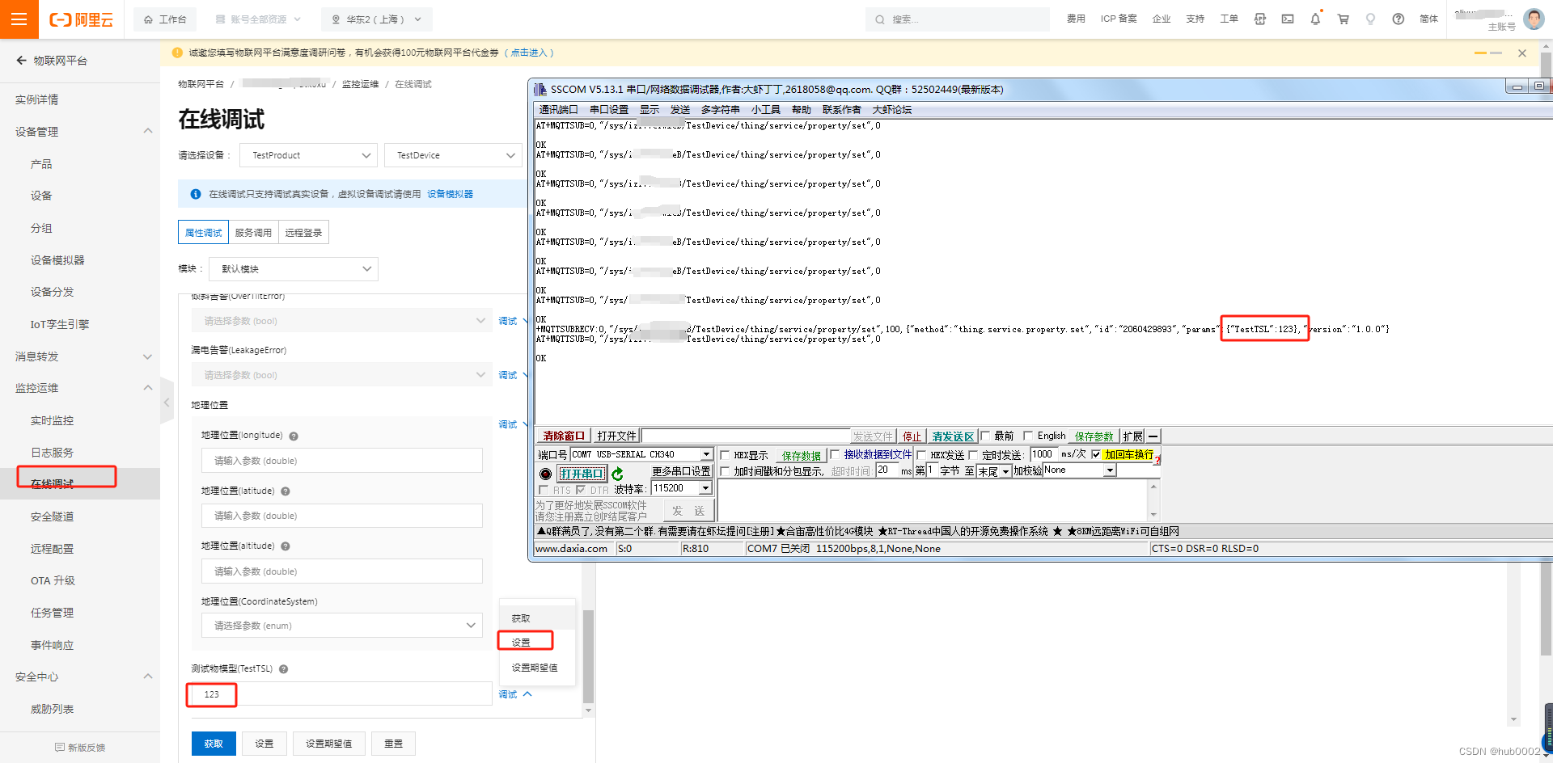This screenshot has height=763, width=1553.
Task: Toggle 最前 always-on-top checkbox
Action: [985, 436]
